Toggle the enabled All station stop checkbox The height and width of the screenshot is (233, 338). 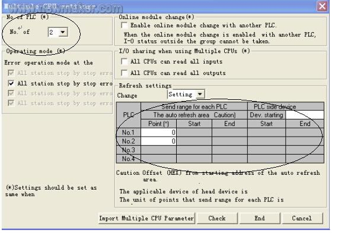11,83
